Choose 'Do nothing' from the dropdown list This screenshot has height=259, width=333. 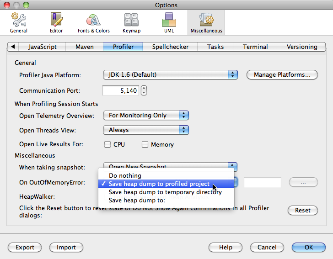point(125,175)
